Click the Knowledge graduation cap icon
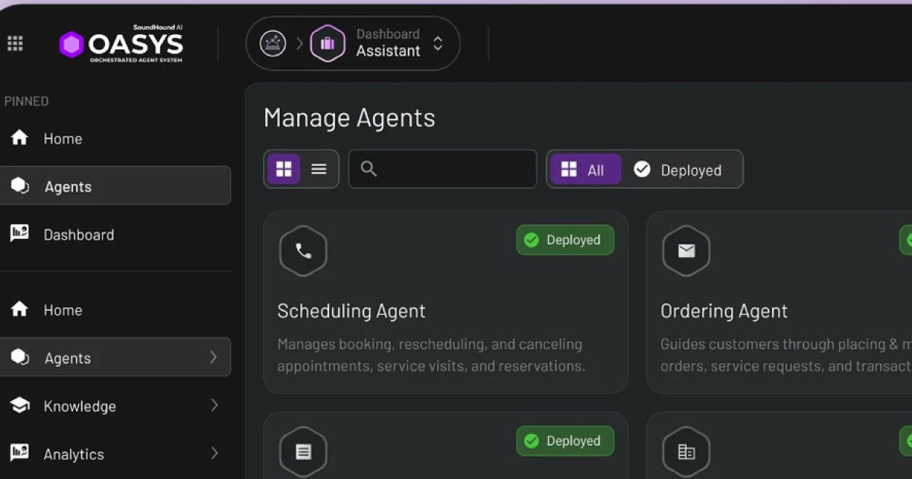The width and height of the screenshot is (912, 479). (x=19, y=405)
